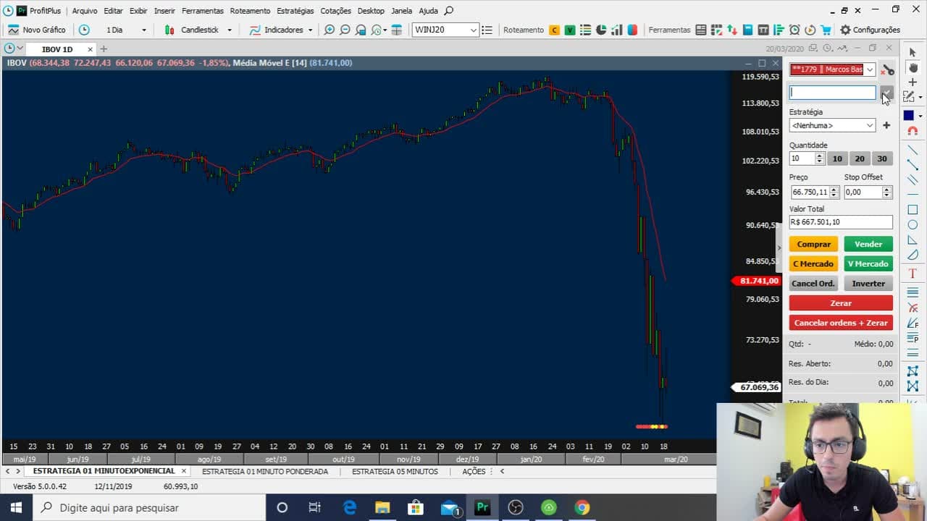Click the grid table tool after Ferramentas

tap(700, 30)
